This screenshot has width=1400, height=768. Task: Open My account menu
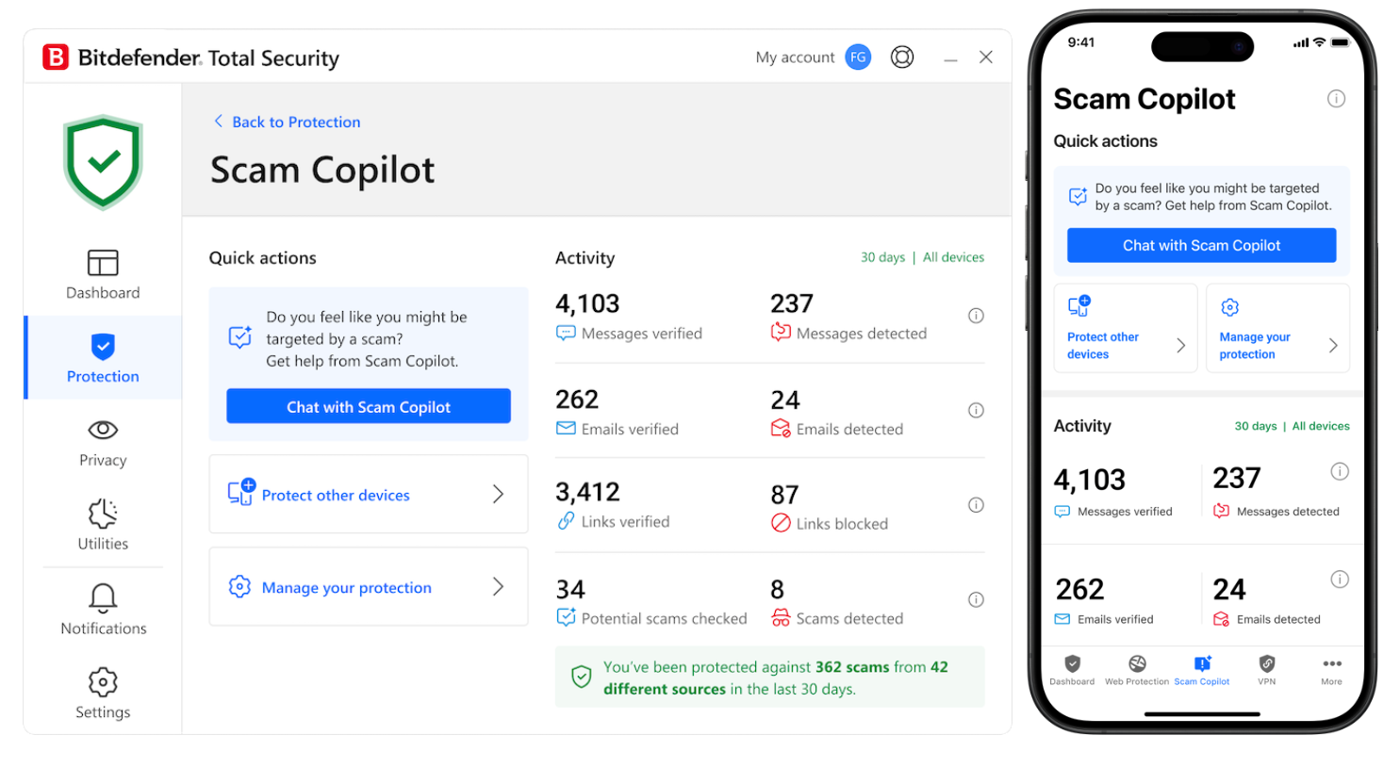(x=795, y=57)
